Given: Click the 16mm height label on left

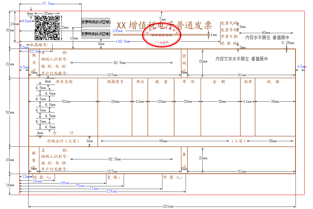Looking at the screenshot, I should [x=10, y=185].
